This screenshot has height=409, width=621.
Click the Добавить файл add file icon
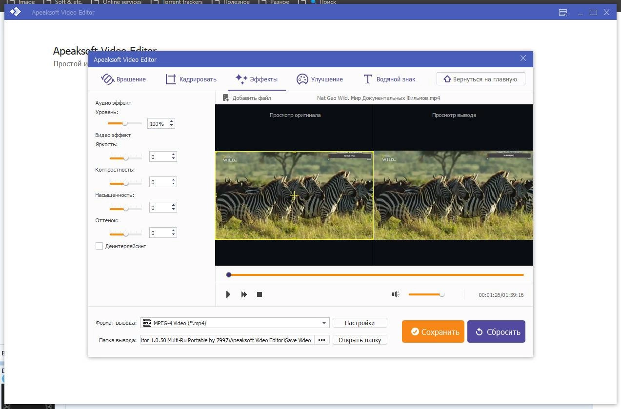tap(226, 98)
